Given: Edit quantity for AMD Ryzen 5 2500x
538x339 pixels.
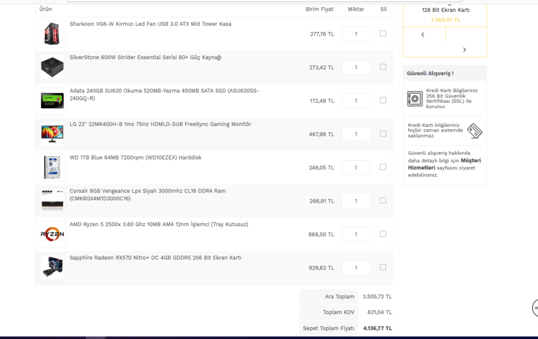Looking at the screenshot, I should [356, 234].
